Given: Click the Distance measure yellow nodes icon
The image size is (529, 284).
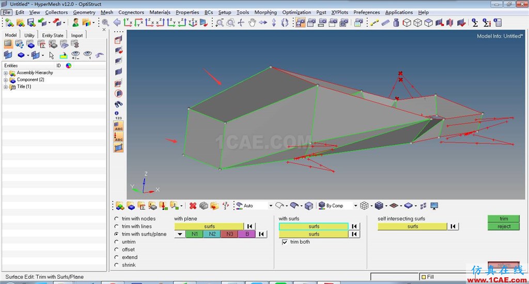Looking at the screenshot, I should [x=374, y=23].
